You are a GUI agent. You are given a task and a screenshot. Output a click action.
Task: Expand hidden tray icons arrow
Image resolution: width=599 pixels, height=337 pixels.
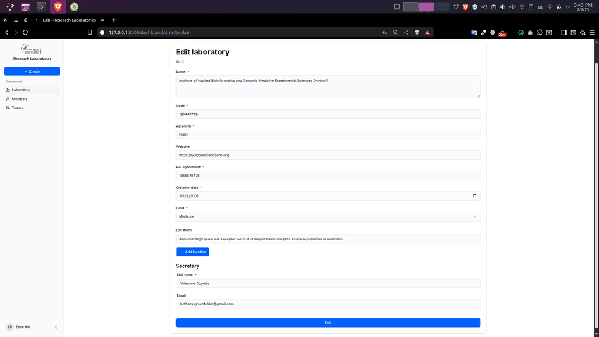(567, 7)
